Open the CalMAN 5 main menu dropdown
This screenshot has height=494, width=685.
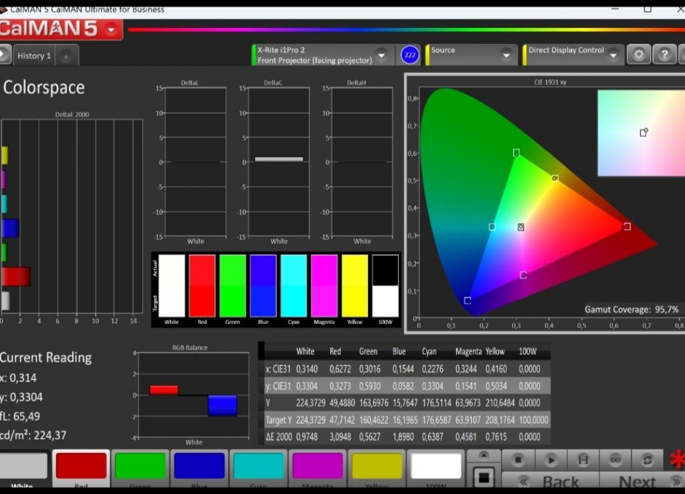click(111, 29)
